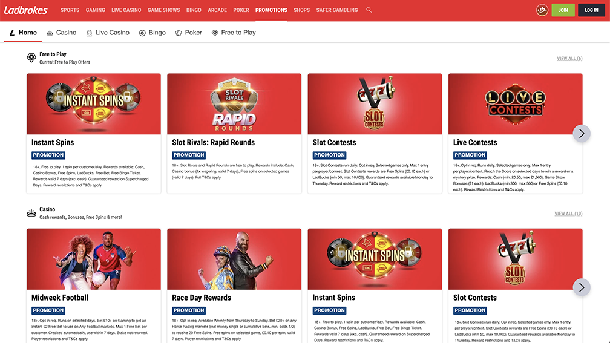Click Slot Contests title in Casino row
Viewport: 610px width, 343px height.
click(475, 298)
